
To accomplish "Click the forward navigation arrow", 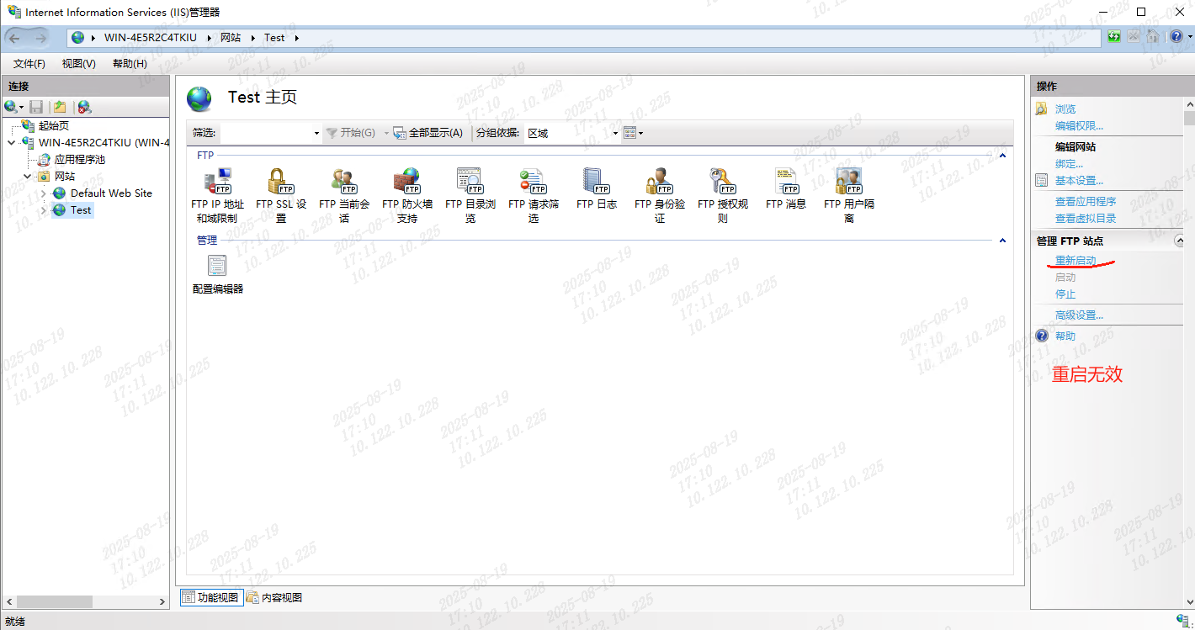I will pyautogui.click(x=40, y=38).
